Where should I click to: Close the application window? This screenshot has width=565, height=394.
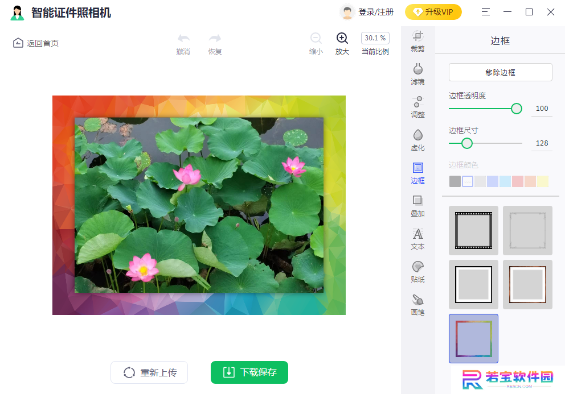551,13
